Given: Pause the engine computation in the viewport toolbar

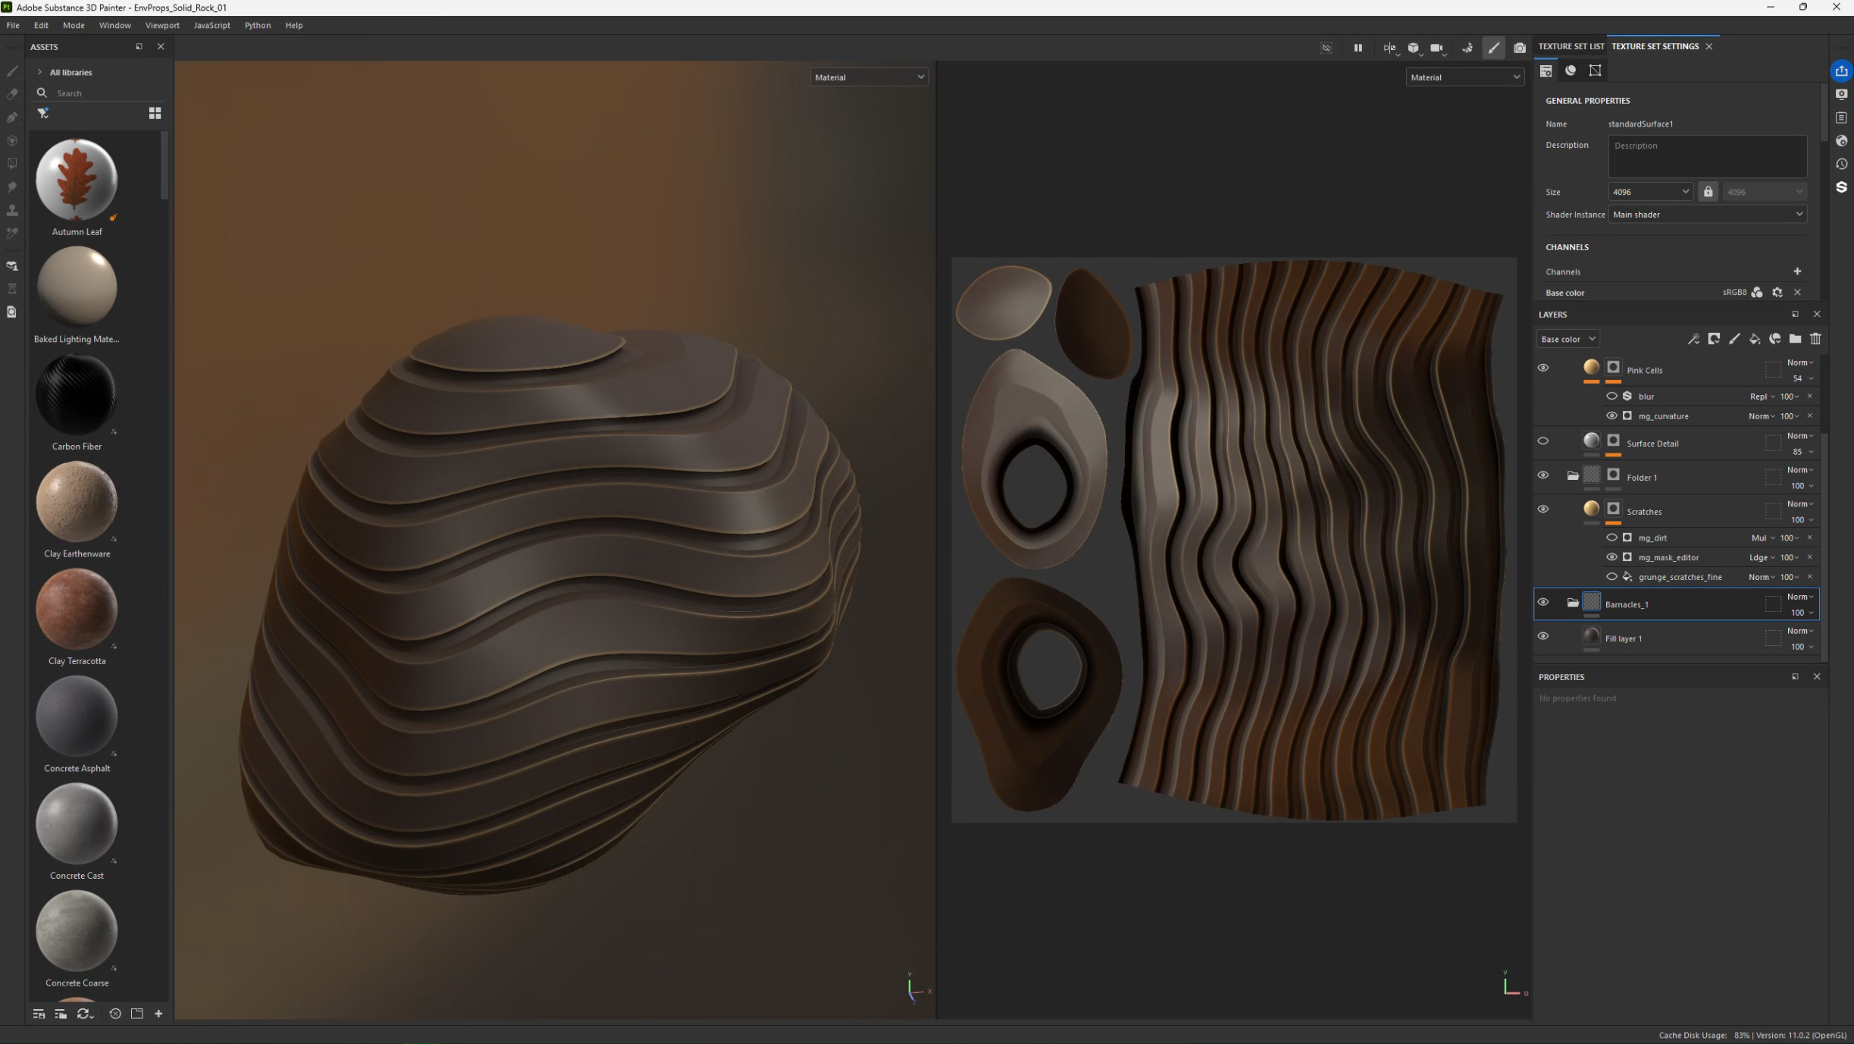Looking at the screenshot, I should 1358,48.
